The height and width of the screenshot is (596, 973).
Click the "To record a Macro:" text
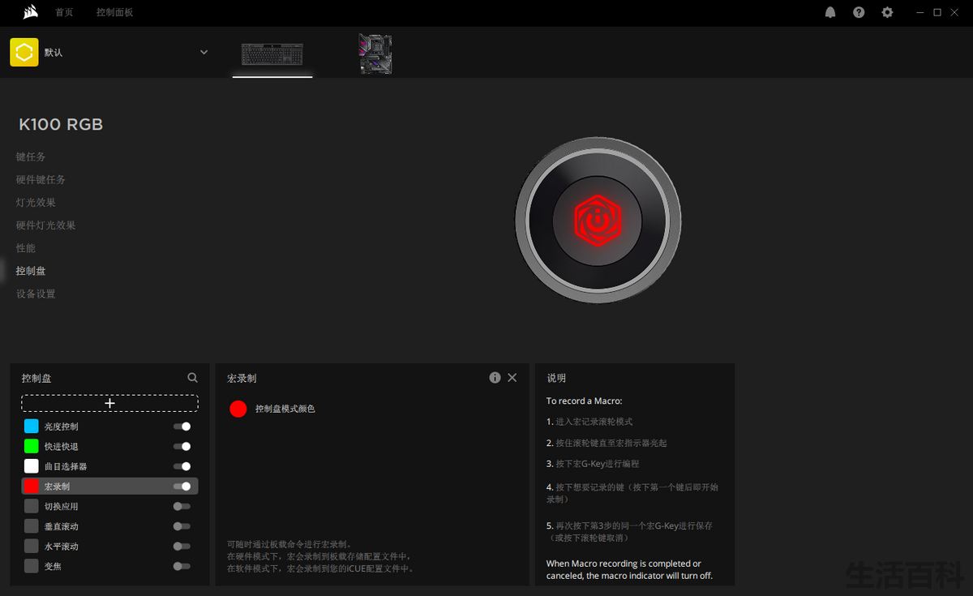tap(584, 401)
